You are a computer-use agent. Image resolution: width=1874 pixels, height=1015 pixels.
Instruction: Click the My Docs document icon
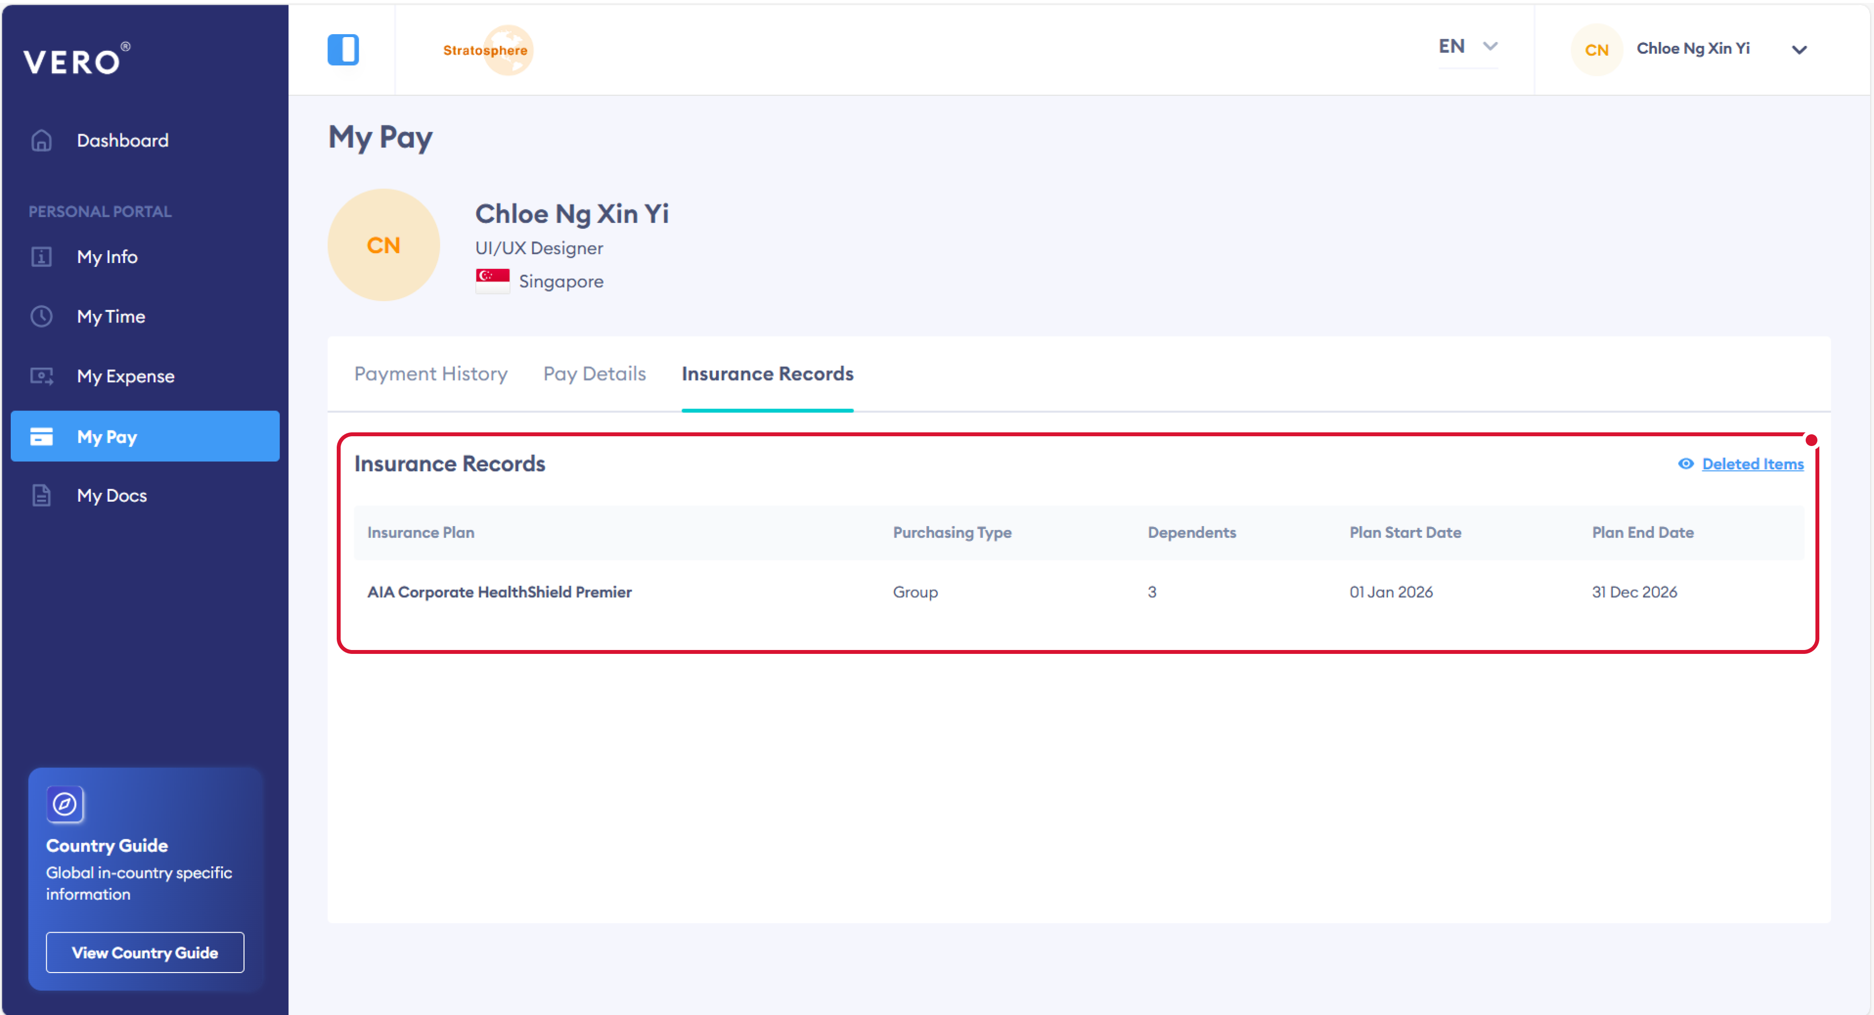[x=41, y=495]
